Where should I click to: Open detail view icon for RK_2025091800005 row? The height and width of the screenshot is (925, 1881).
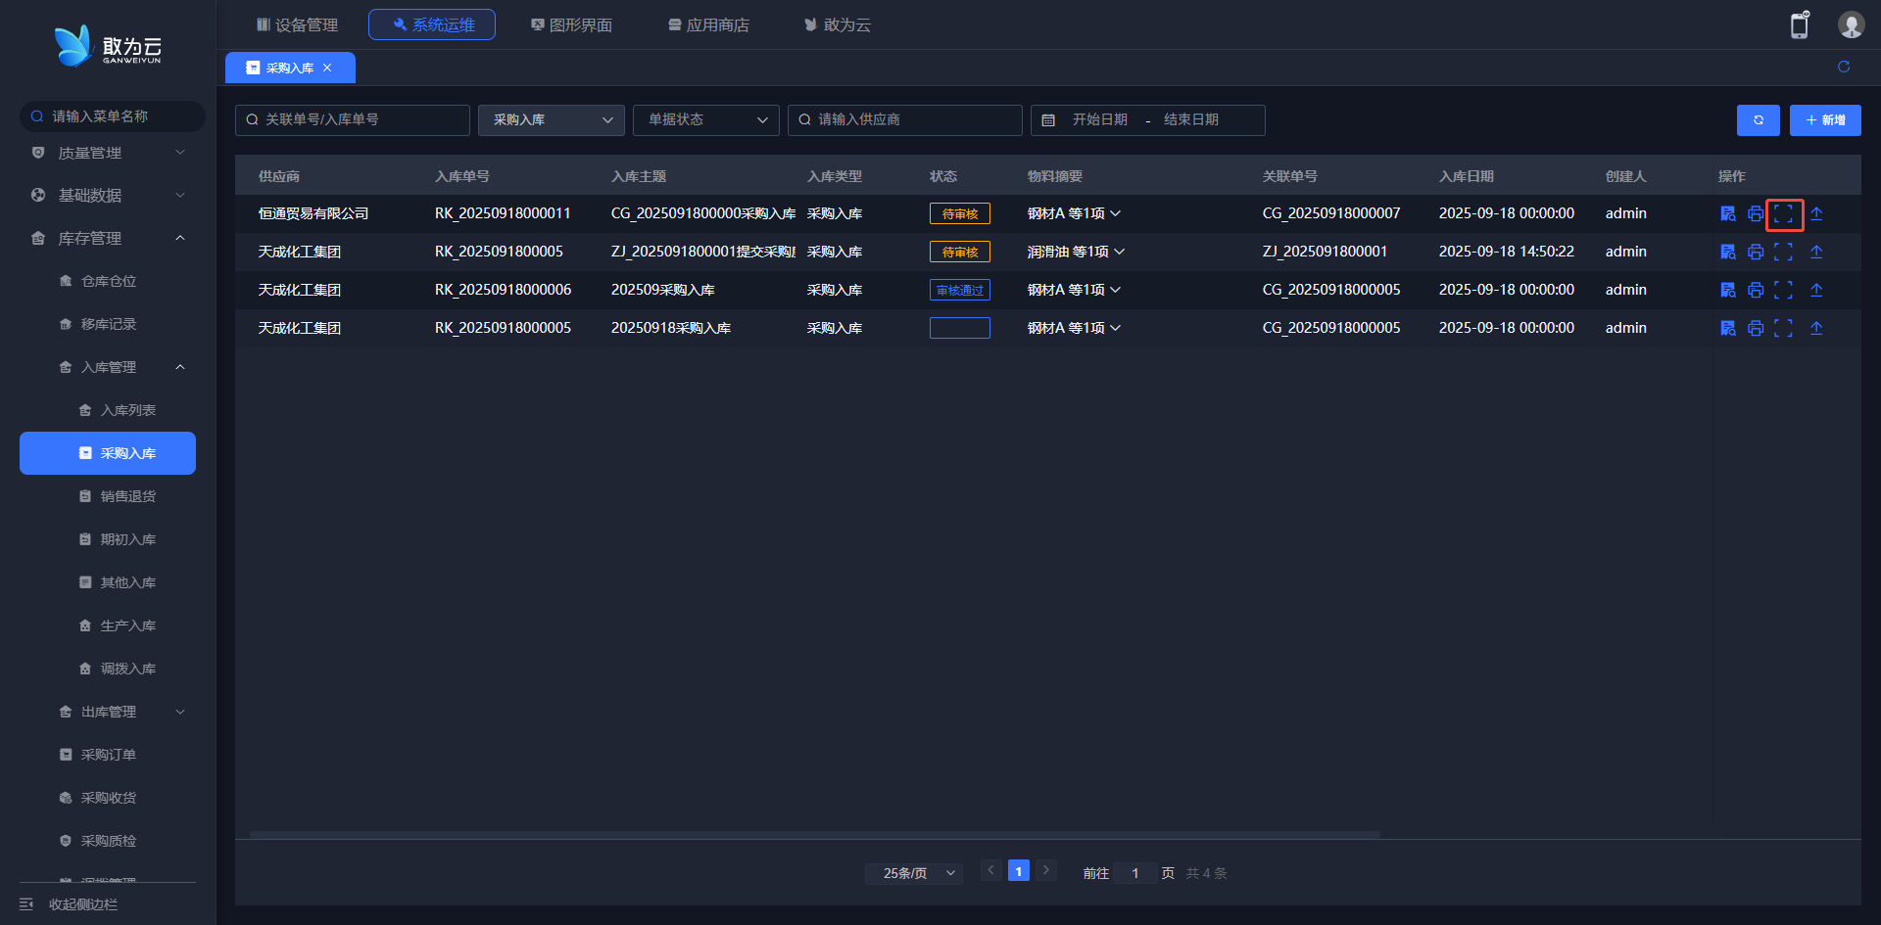pos(1727,252)
